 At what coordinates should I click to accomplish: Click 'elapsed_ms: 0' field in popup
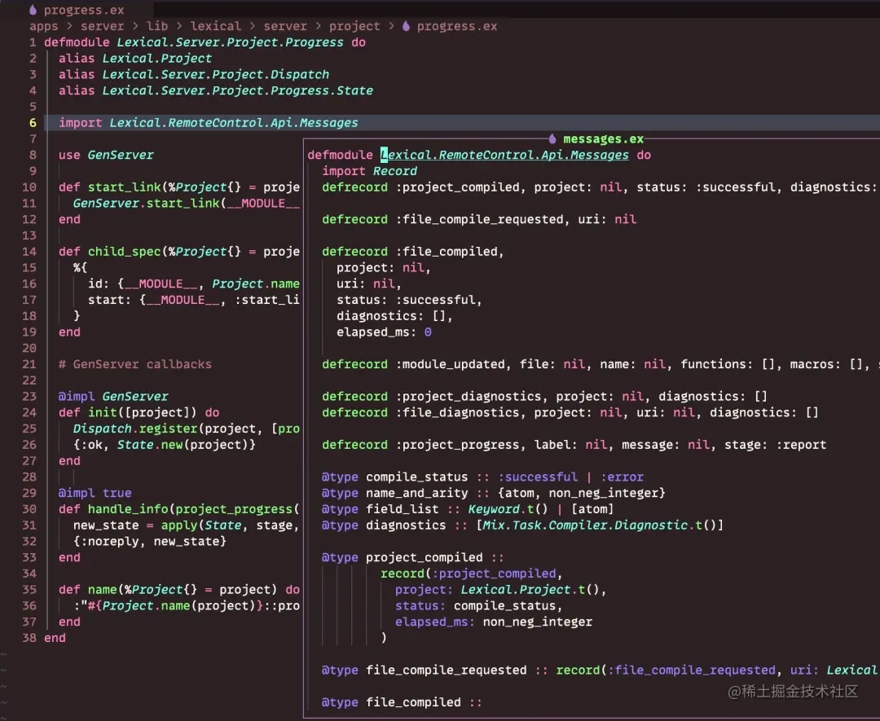click(384, 332)
